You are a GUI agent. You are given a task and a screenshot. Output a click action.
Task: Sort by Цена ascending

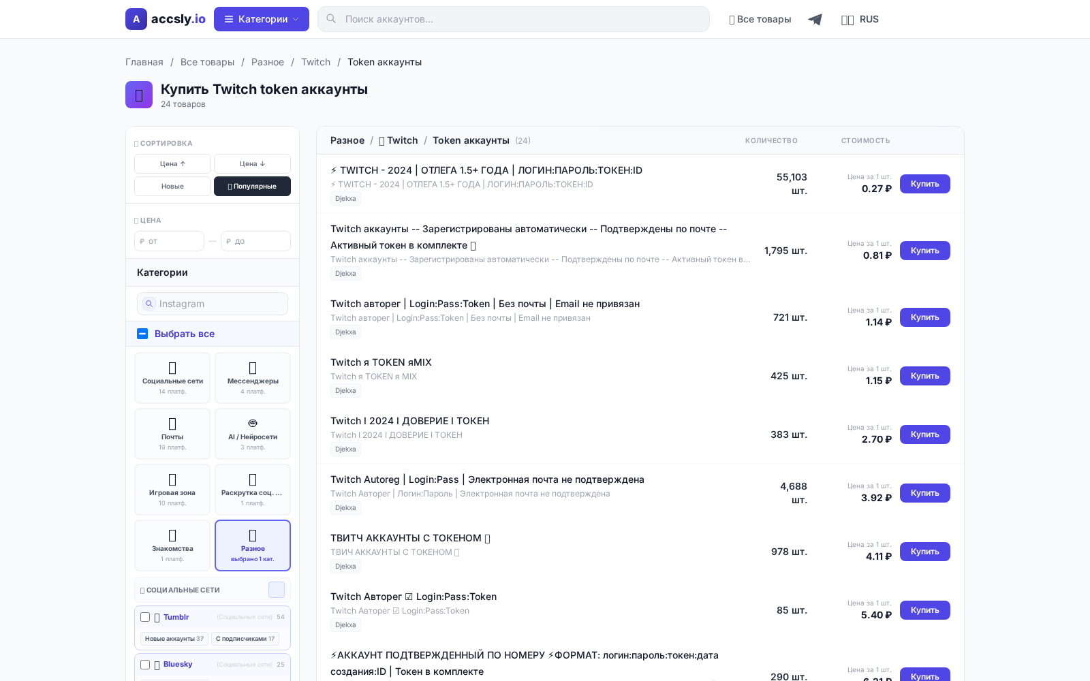click(x=172, y=163)
